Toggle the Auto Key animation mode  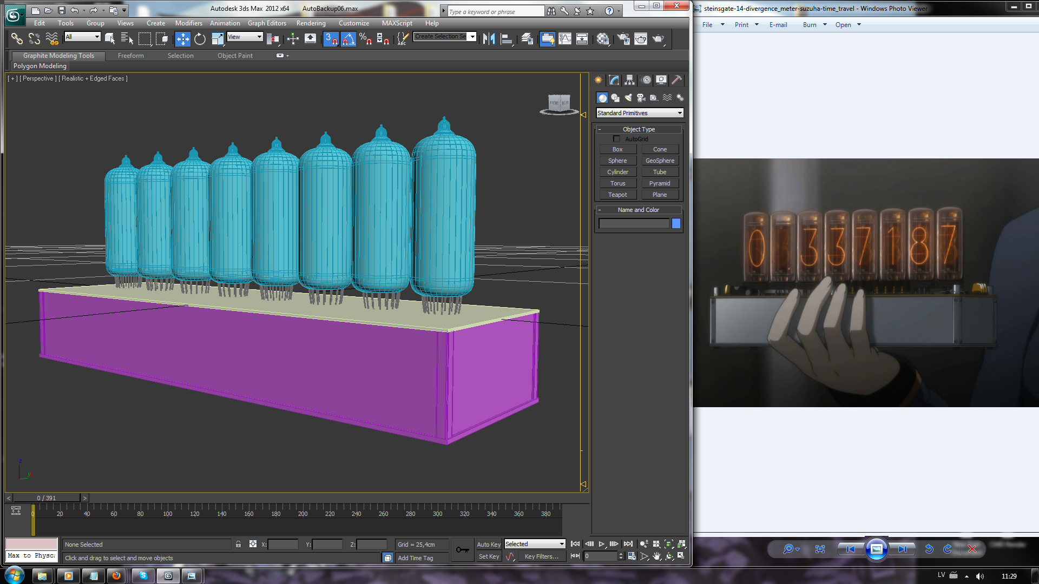point(488,545)
